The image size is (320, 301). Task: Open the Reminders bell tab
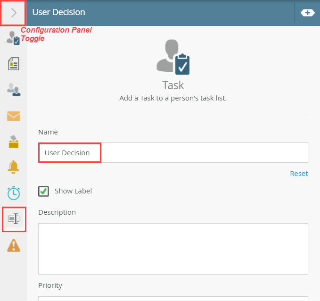[x=14, y=167]
